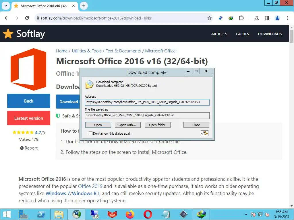Click the Open with... button

click(127, 125)
